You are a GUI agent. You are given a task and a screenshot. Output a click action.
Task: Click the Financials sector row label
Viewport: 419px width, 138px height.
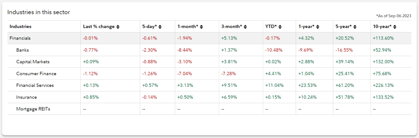click(x=20, y=38)
